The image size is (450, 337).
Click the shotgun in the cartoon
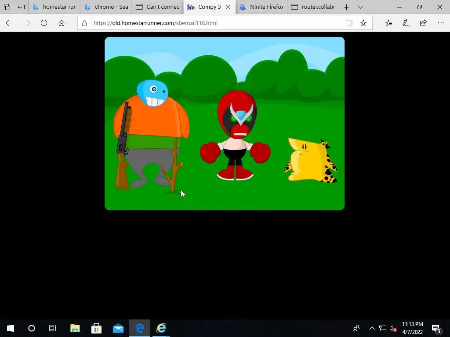(123, 146)
